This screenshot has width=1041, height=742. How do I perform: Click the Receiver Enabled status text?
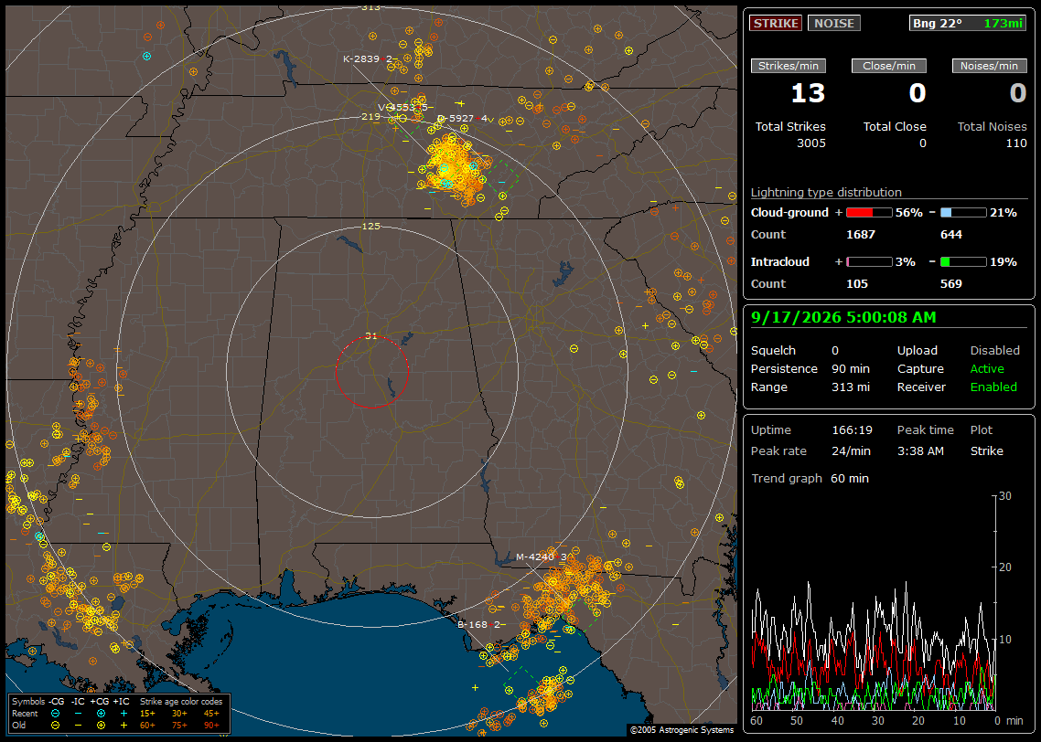click(993, 387)
